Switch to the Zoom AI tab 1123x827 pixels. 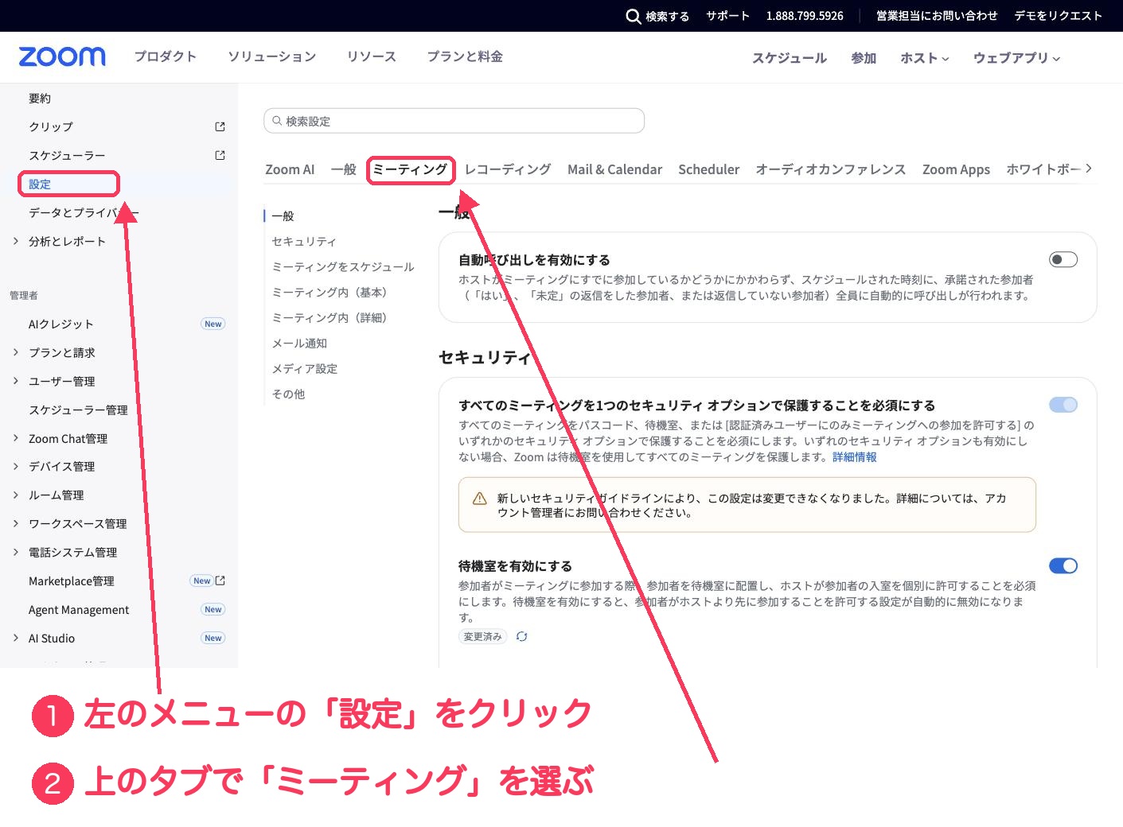click(290, 169)
